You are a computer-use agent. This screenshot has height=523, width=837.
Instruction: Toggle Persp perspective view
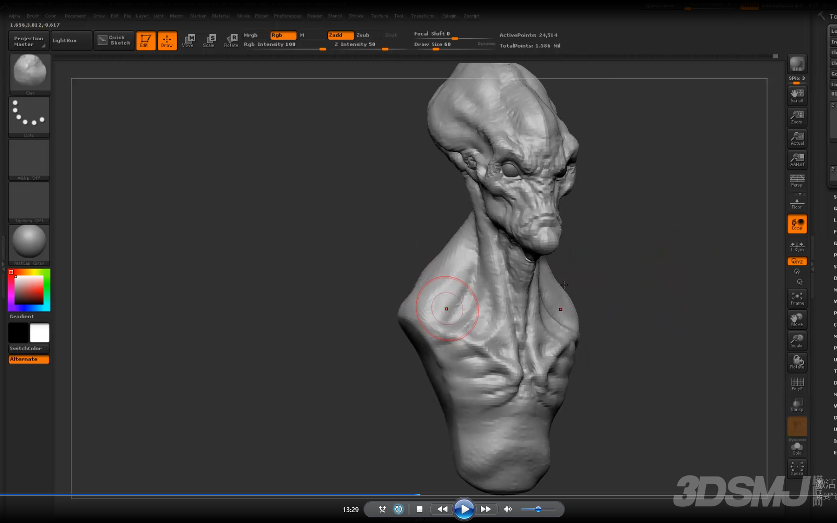point(797,181)
